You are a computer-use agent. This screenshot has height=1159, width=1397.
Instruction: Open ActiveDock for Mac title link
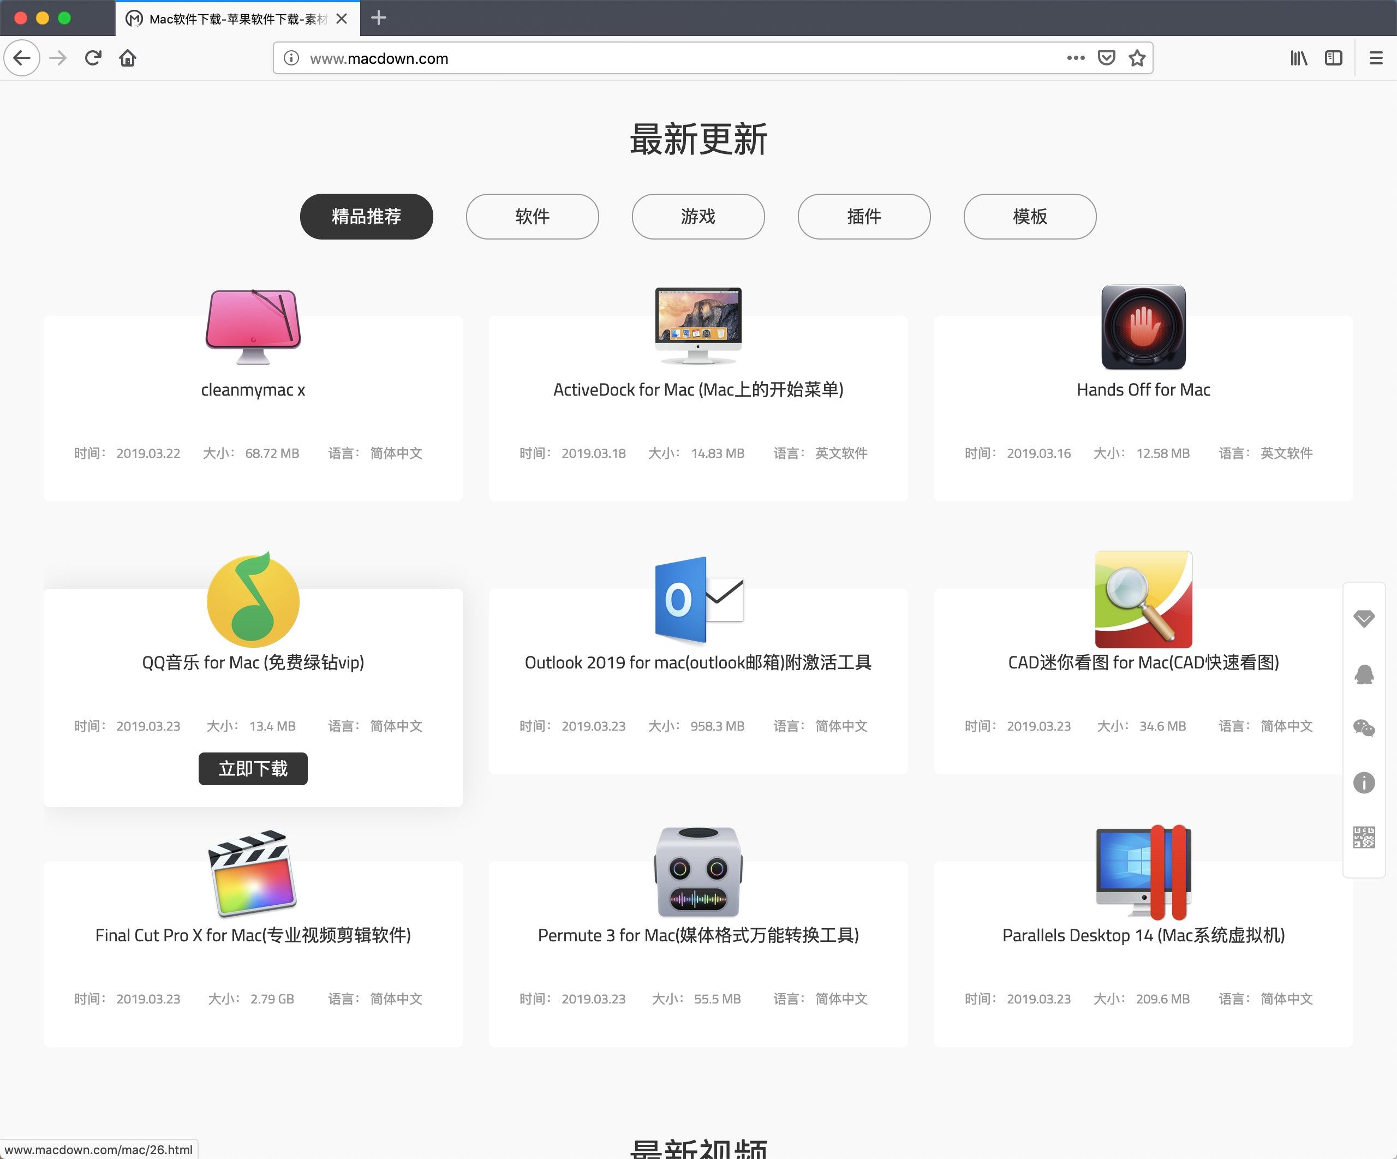pyautogui.click(x=698, y=390)
